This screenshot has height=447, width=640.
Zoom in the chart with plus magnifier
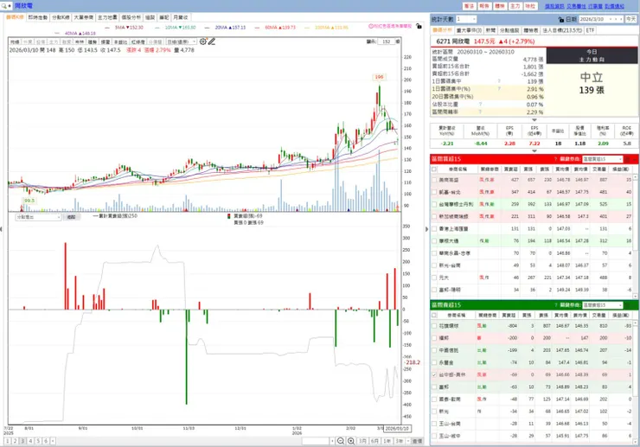(350, 441)
